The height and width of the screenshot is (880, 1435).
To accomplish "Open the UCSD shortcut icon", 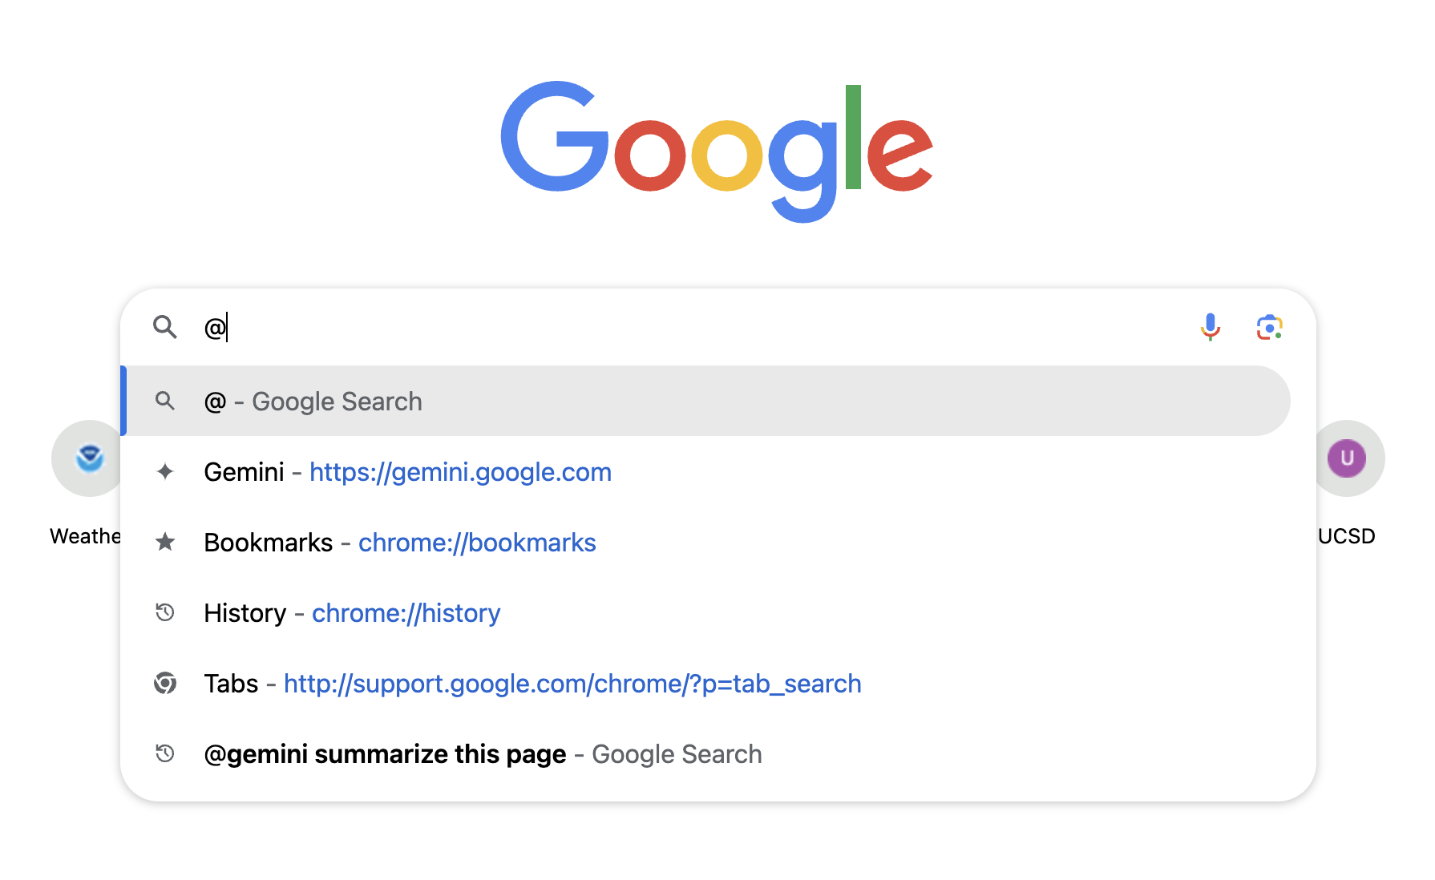I will point(1348,458).
